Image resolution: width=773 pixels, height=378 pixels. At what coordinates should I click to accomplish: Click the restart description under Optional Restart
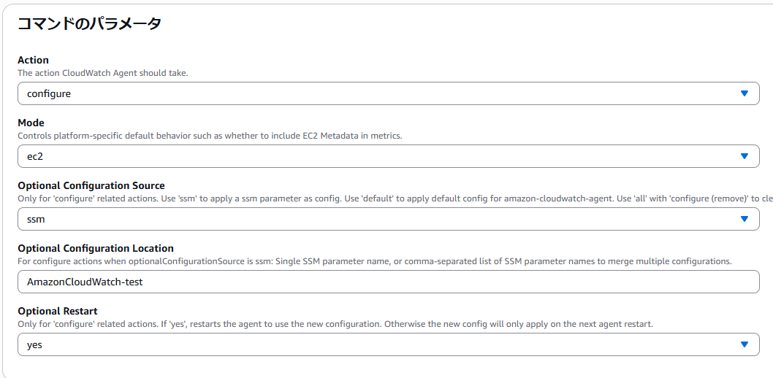[x=335, y=324]
